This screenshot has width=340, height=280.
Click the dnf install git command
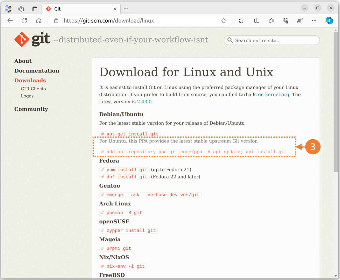[x=124, y=177]
